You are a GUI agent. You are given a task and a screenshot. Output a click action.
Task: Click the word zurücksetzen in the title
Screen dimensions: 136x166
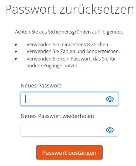point(97,9)
